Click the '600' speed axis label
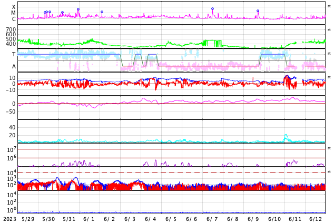The image size is (334, 223). (11, 34)
